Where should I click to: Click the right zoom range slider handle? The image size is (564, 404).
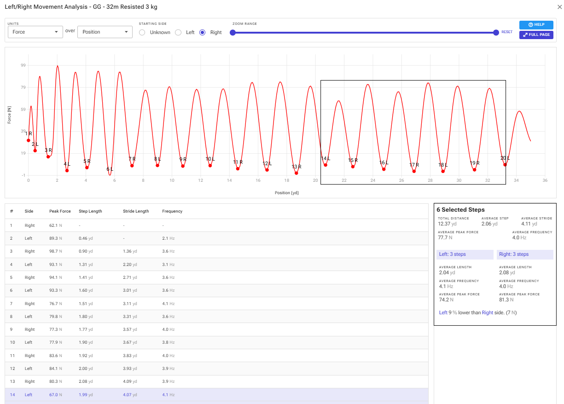[496, 32]
